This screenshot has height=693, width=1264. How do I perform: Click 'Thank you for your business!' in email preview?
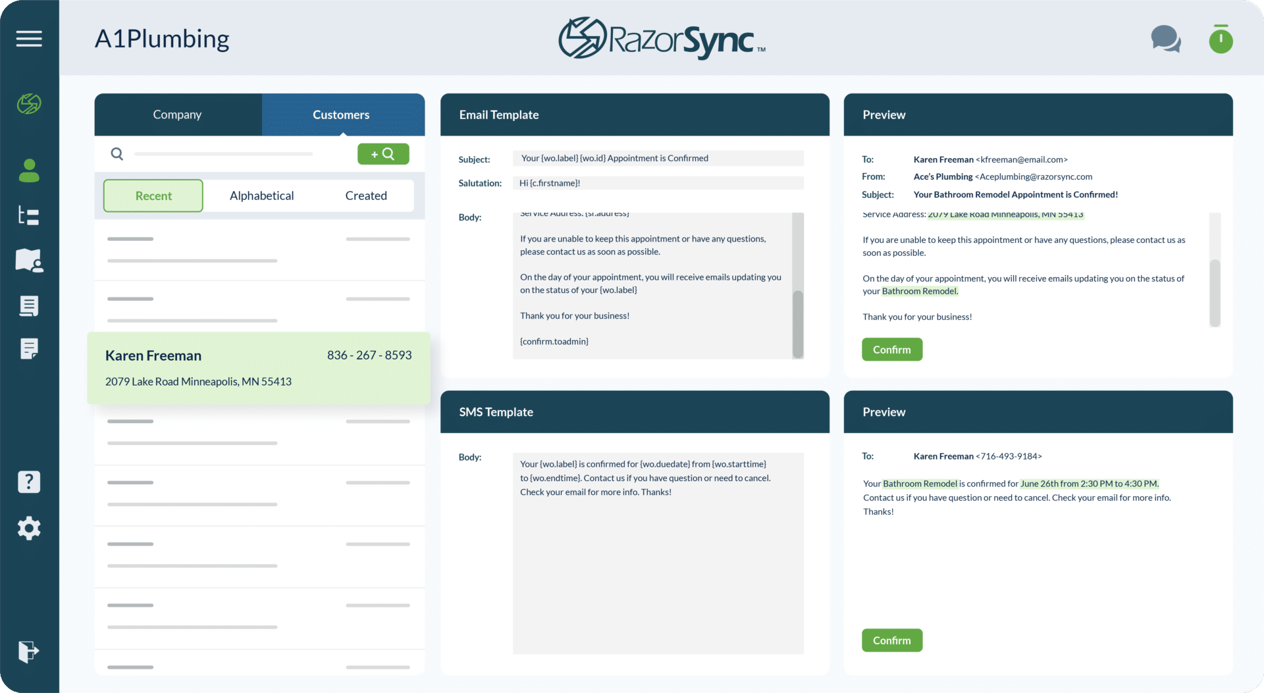[x=917, y=317]
